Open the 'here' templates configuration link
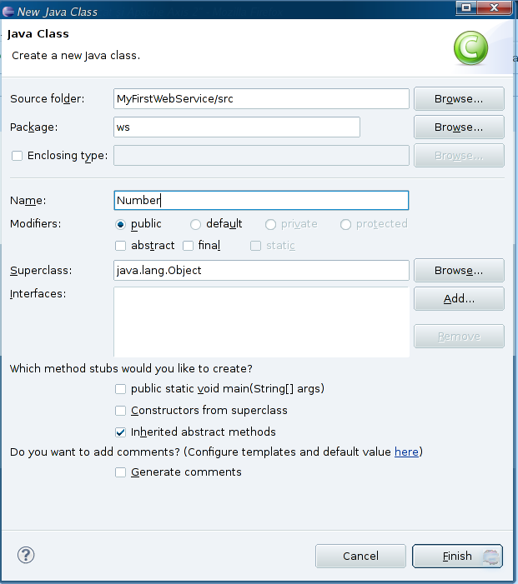This screenshot has height=584, width=518. (406, 452)
